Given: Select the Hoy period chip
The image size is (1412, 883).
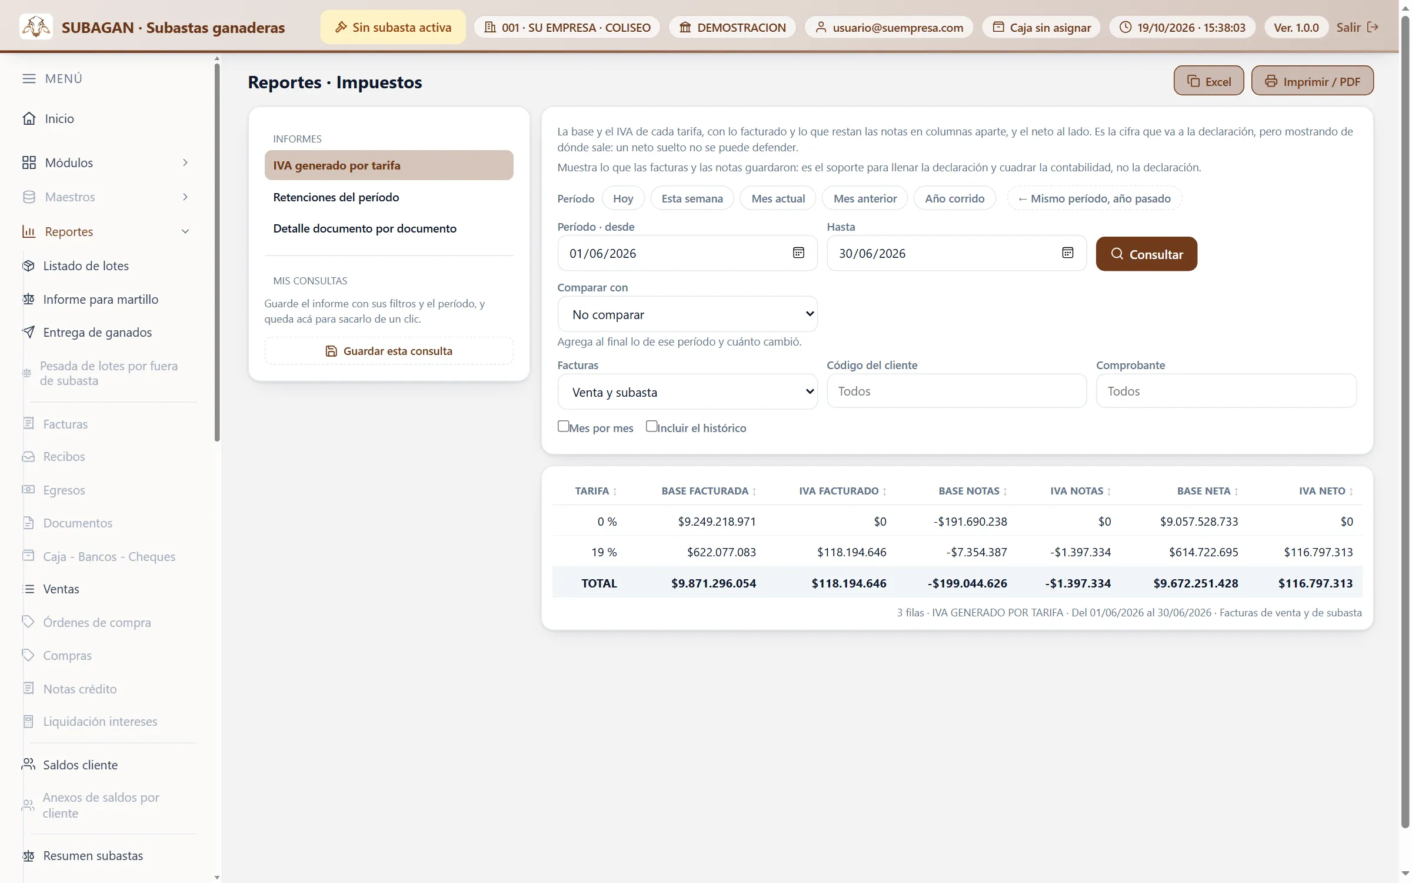Looking at the screenshot, I should pyautogui.click(x=623, y=198).
